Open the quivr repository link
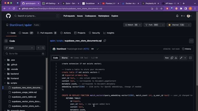 click(28, 25)
